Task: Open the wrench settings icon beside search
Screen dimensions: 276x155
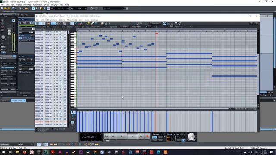Action: coord(126,9)
